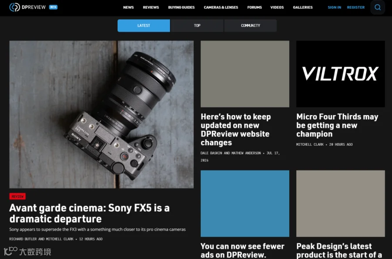
Task: Switch to the Top tab
Action: (x=197, y=26)
